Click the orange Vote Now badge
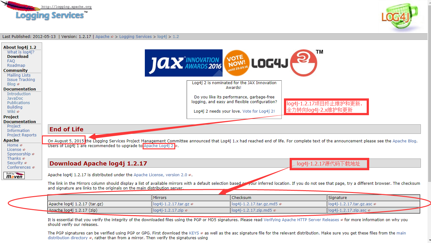The image size is (431, 243). [236, 63]
